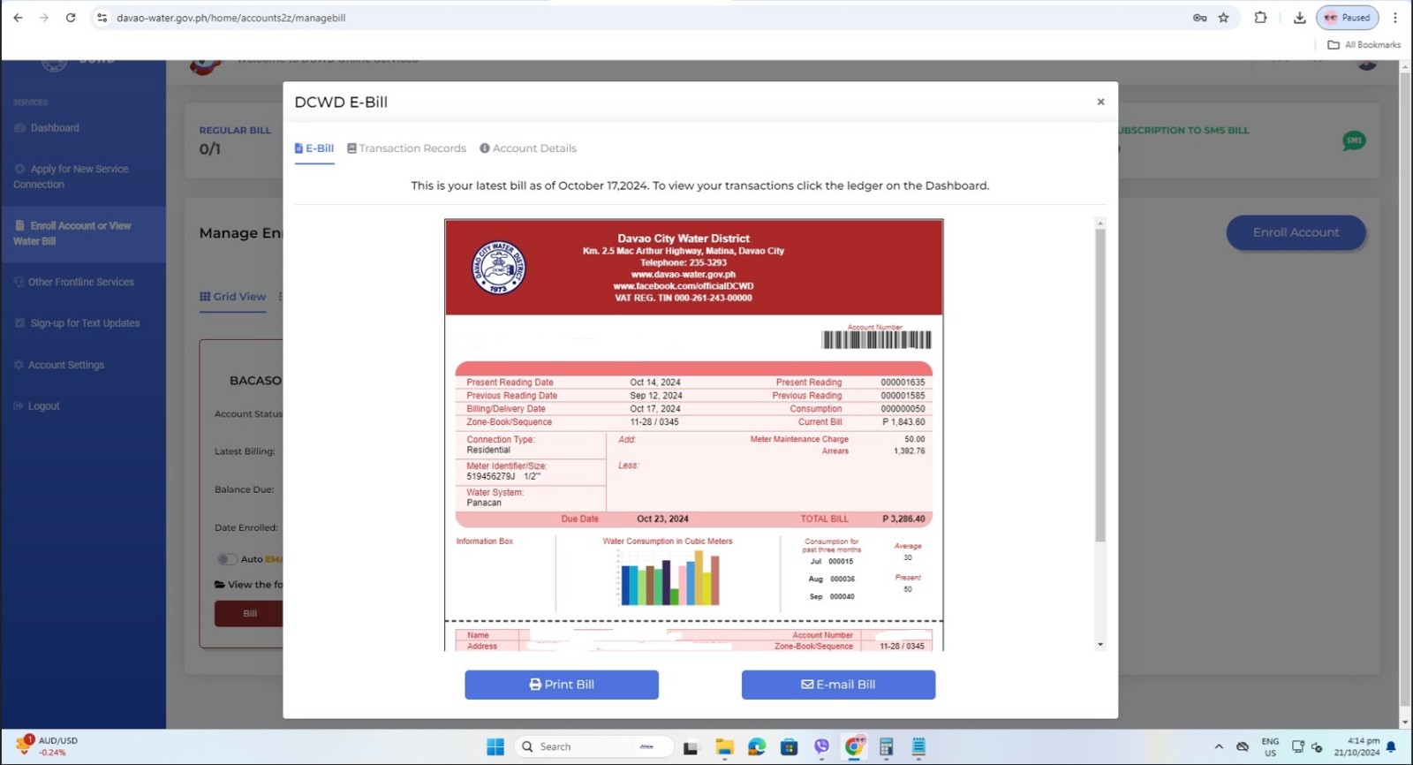The height and width of the screenshot is (765, 1413).
Task: Click the Davao City Water District seal logo
Action: pos(499,267)
